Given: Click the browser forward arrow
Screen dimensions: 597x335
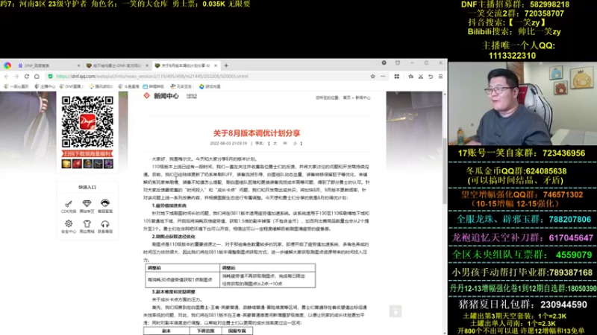Looking at the screenshot, I should pyautogui.click(x=16, y=77).
